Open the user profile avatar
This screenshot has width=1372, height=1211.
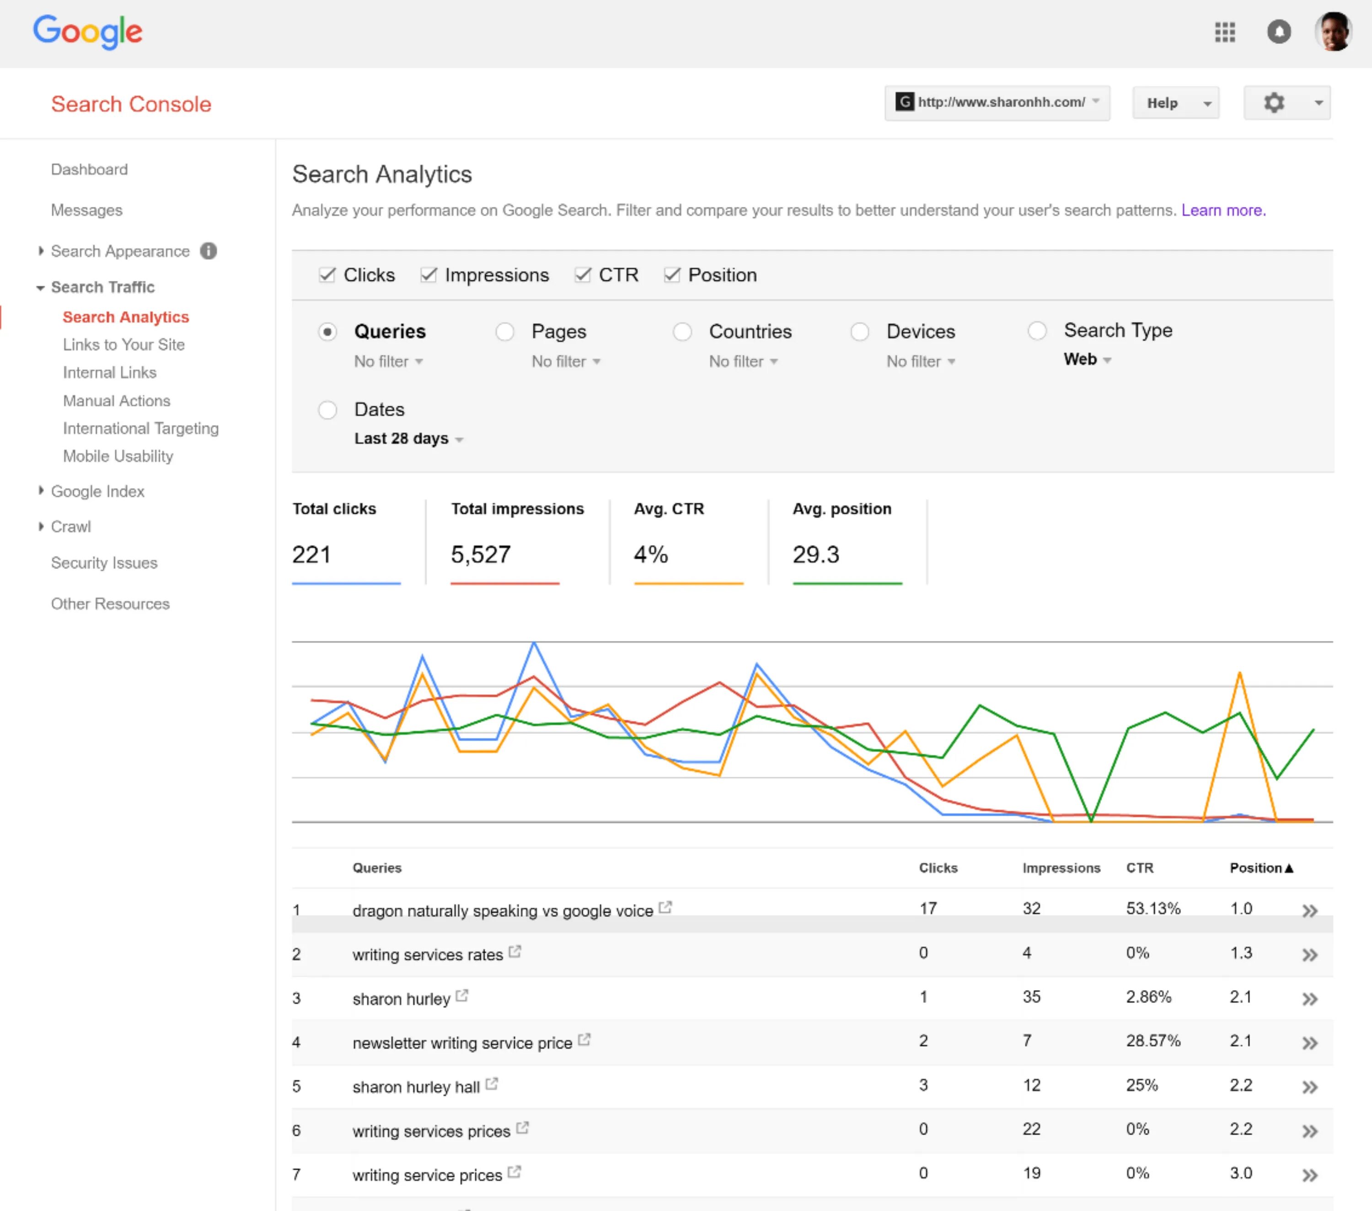(1333, 32)
